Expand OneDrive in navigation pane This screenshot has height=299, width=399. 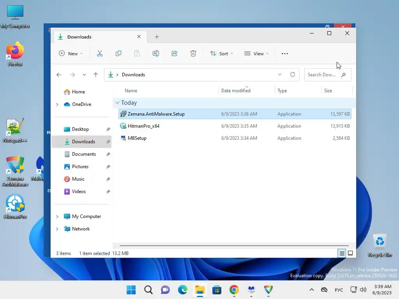pos(57,104)
